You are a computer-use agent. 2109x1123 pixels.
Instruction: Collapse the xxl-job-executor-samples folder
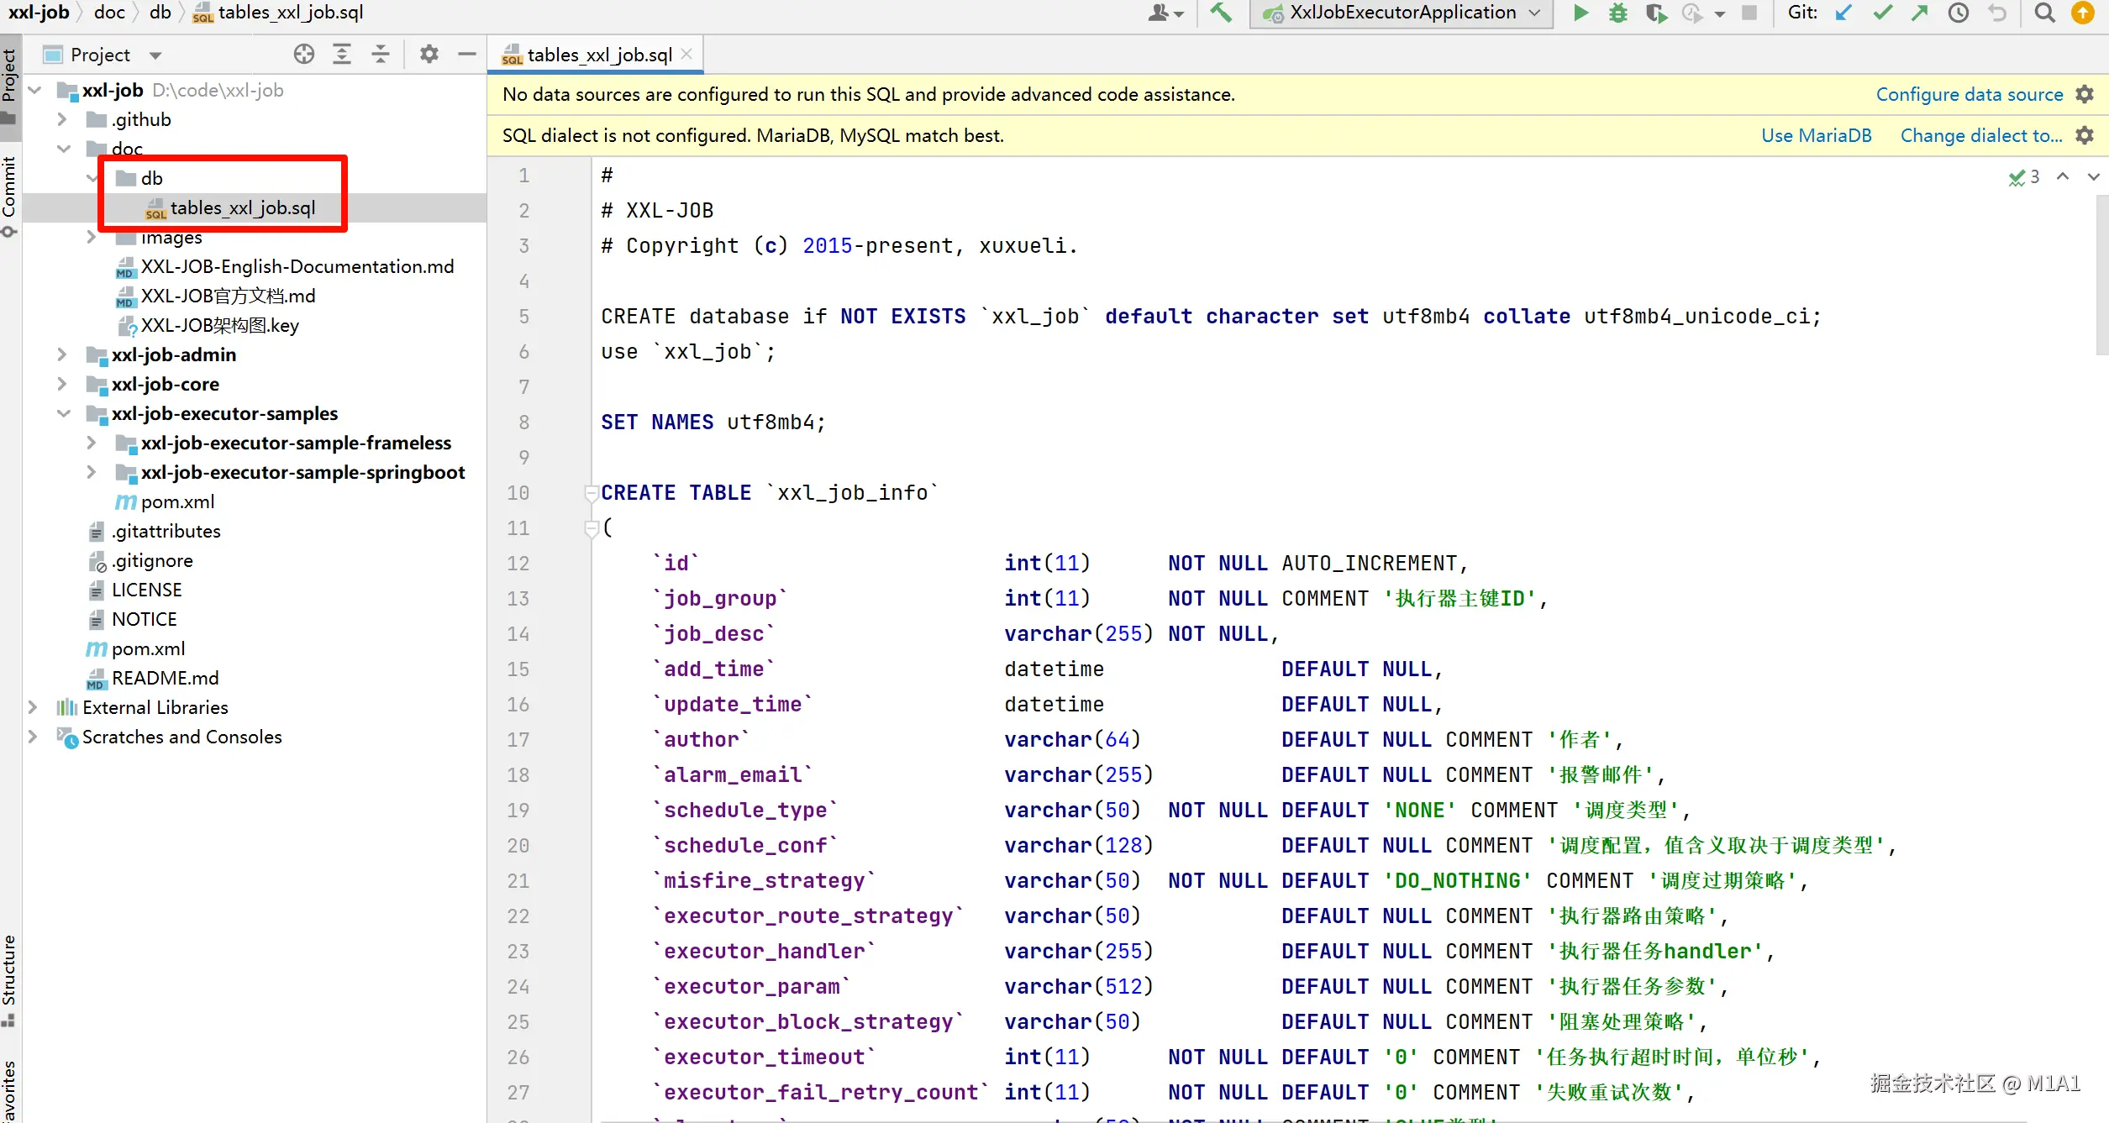point(63,413)
